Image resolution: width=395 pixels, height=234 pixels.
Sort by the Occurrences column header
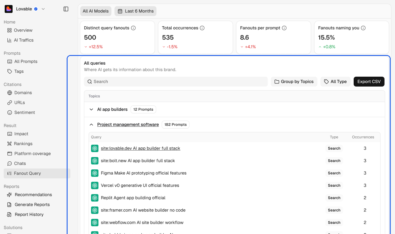click(363, 137)
